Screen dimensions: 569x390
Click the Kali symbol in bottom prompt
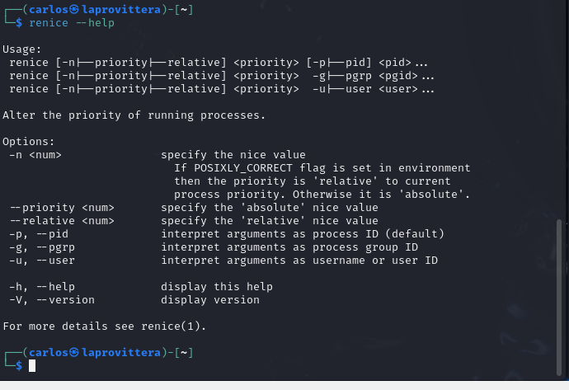click(74, 352)
